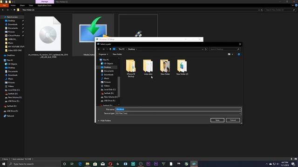
Task: Click This PC in dialog breadcrumb
Action: 122,49
